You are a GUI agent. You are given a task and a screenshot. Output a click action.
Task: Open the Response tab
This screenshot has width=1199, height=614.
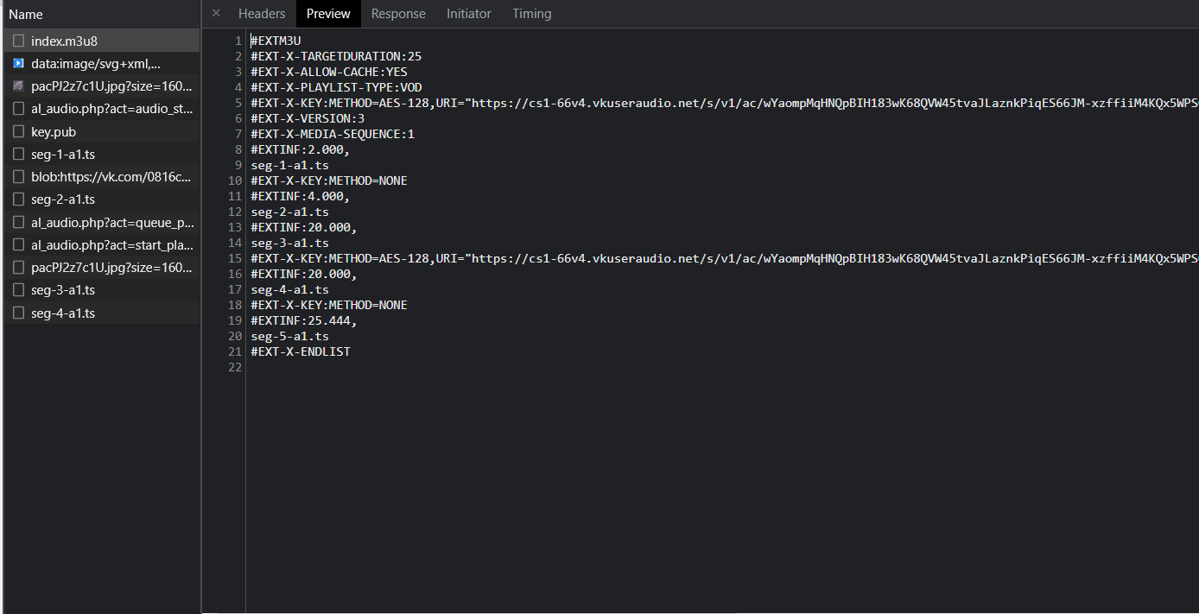point(398,14)
